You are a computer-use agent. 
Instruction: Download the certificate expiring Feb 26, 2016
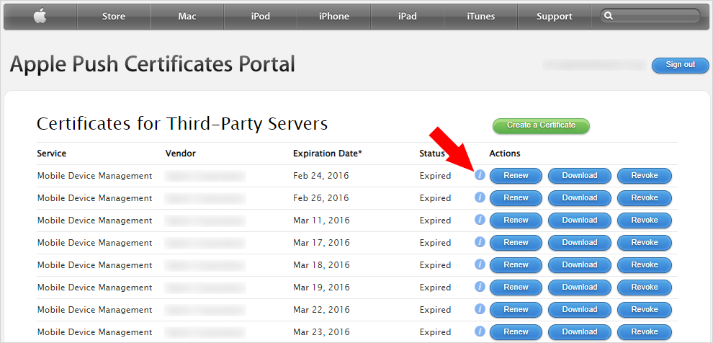(580, 198)
